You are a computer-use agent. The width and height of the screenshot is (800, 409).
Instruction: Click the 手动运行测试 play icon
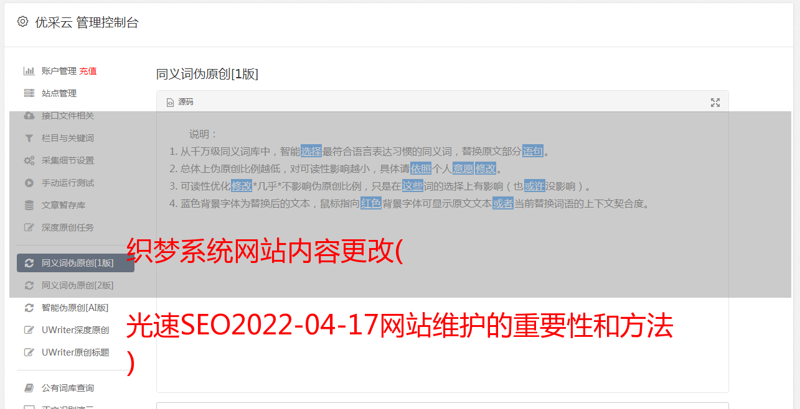[29, 183]
